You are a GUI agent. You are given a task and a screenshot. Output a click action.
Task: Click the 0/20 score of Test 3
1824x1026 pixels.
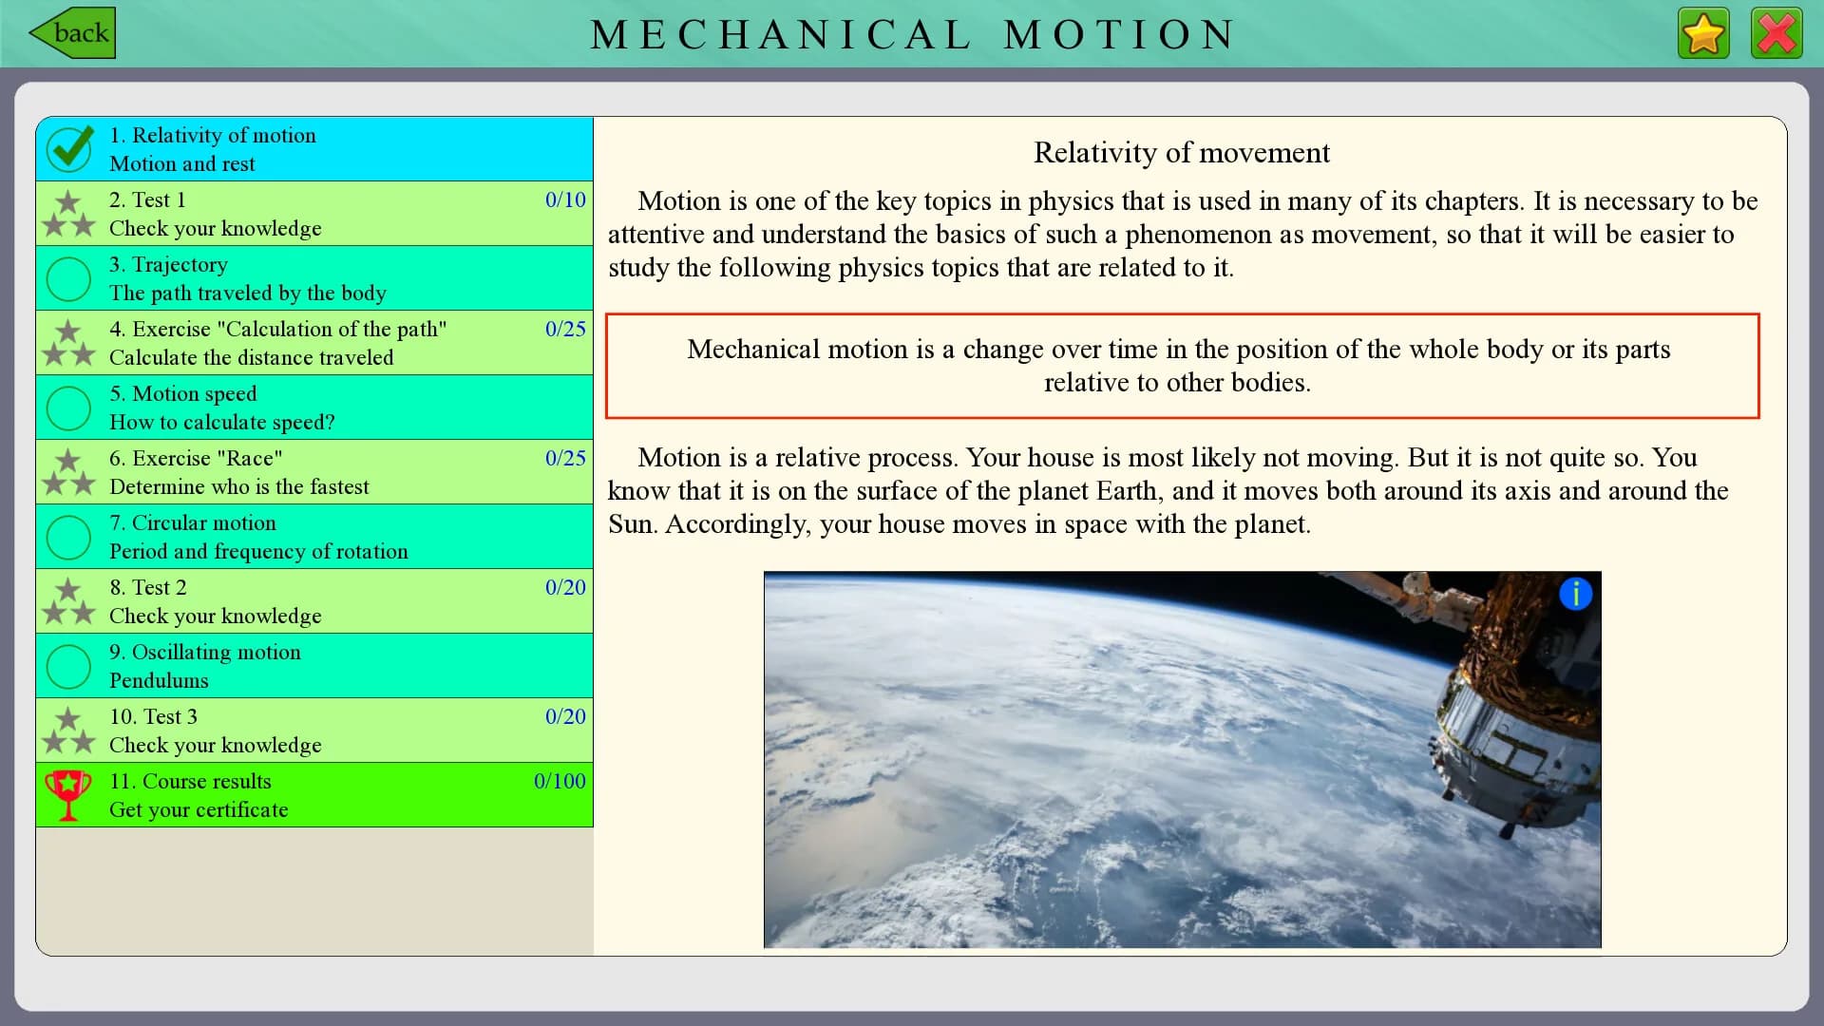click(x=565, y=716)
